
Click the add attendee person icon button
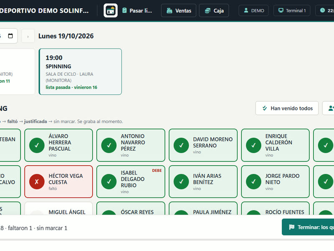[x=329, y=108]
